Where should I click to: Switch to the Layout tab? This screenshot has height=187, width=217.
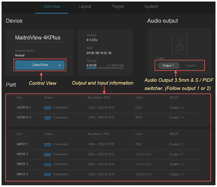[x=85, y=7]
